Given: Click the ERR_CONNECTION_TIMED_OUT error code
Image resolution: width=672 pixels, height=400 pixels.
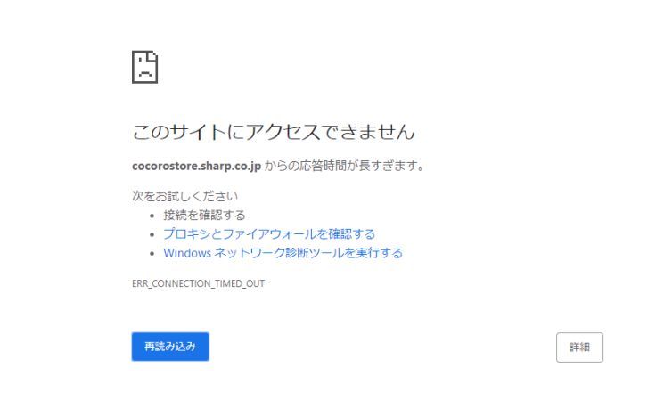Looking at the screenshot, I should tap(198, 283).
